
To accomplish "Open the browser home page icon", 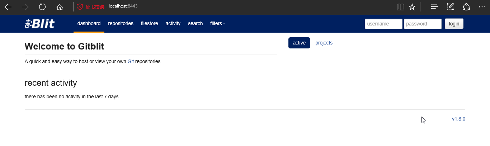I will 60,7.
